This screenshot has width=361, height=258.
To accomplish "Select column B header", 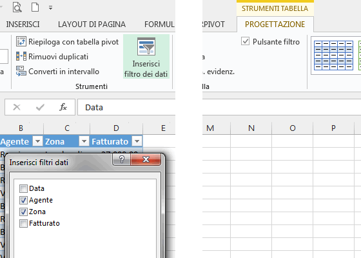I will pos(21,128).
